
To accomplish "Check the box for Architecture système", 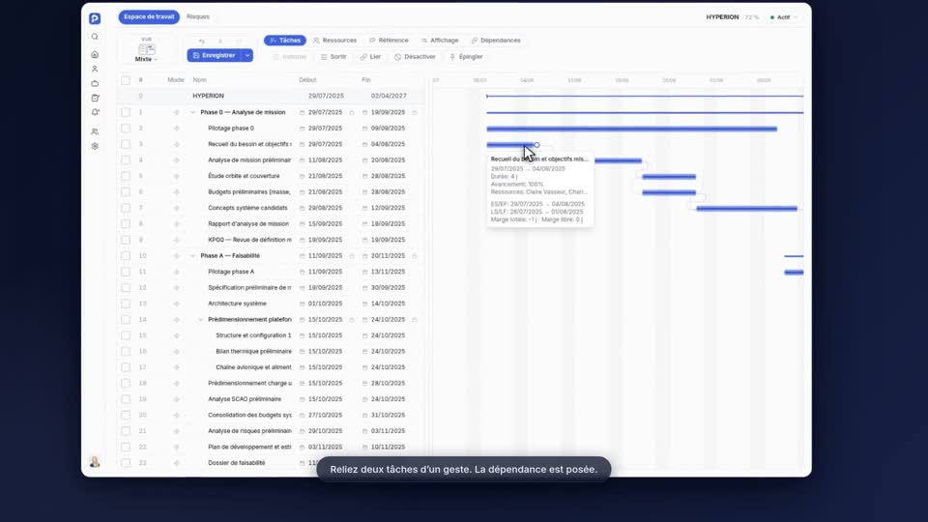I will [x=126, y=304].
